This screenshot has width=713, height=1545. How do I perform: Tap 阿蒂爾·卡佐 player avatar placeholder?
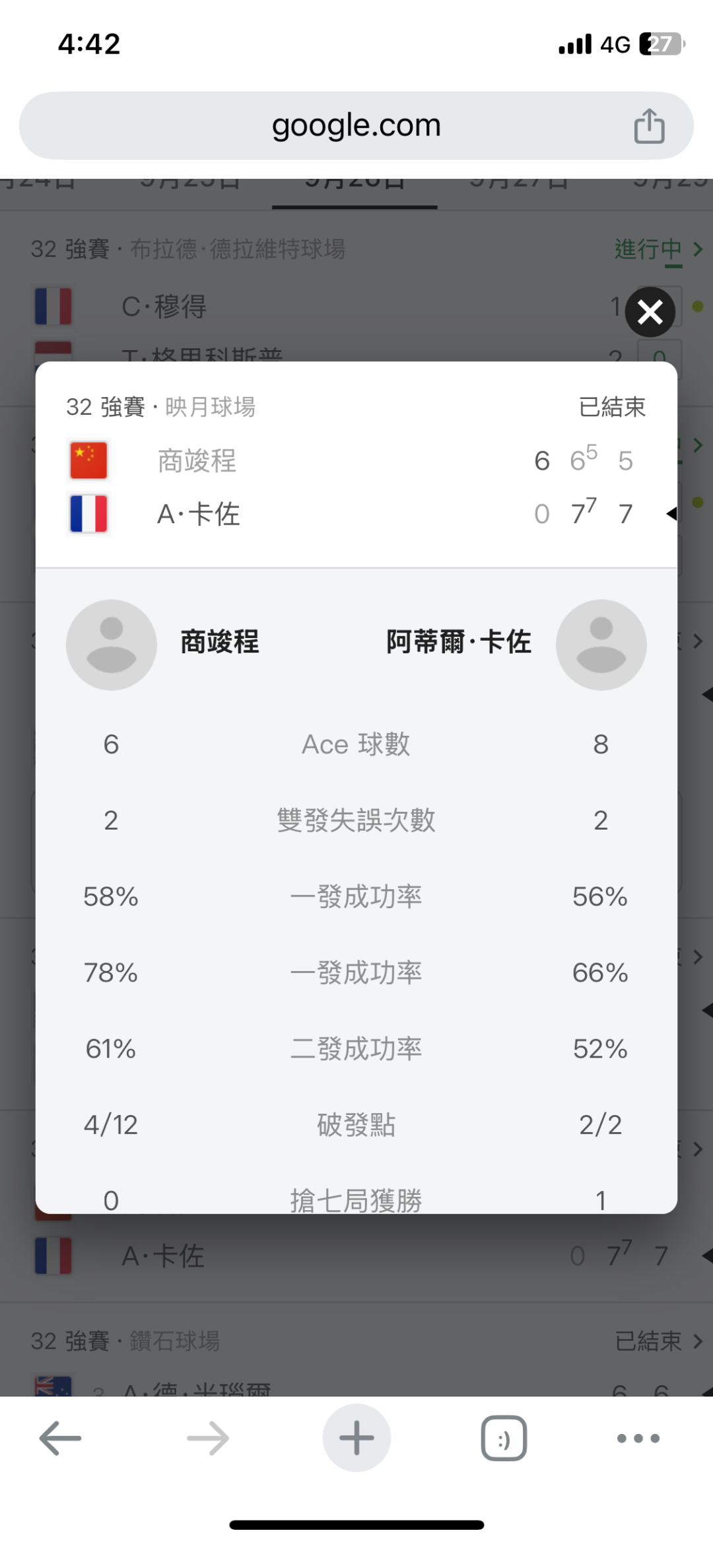pyautogui.click(x=601, y=645)
